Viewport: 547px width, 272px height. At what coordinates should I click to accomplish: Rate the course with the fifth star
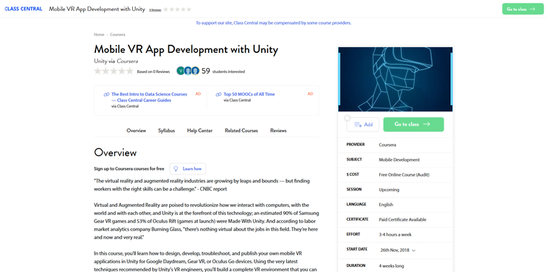point(129,71)
